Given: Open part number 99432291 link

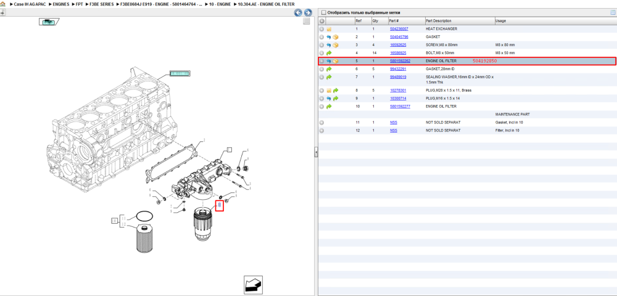Looking at the screenshot, I should (x=398, y=69).
